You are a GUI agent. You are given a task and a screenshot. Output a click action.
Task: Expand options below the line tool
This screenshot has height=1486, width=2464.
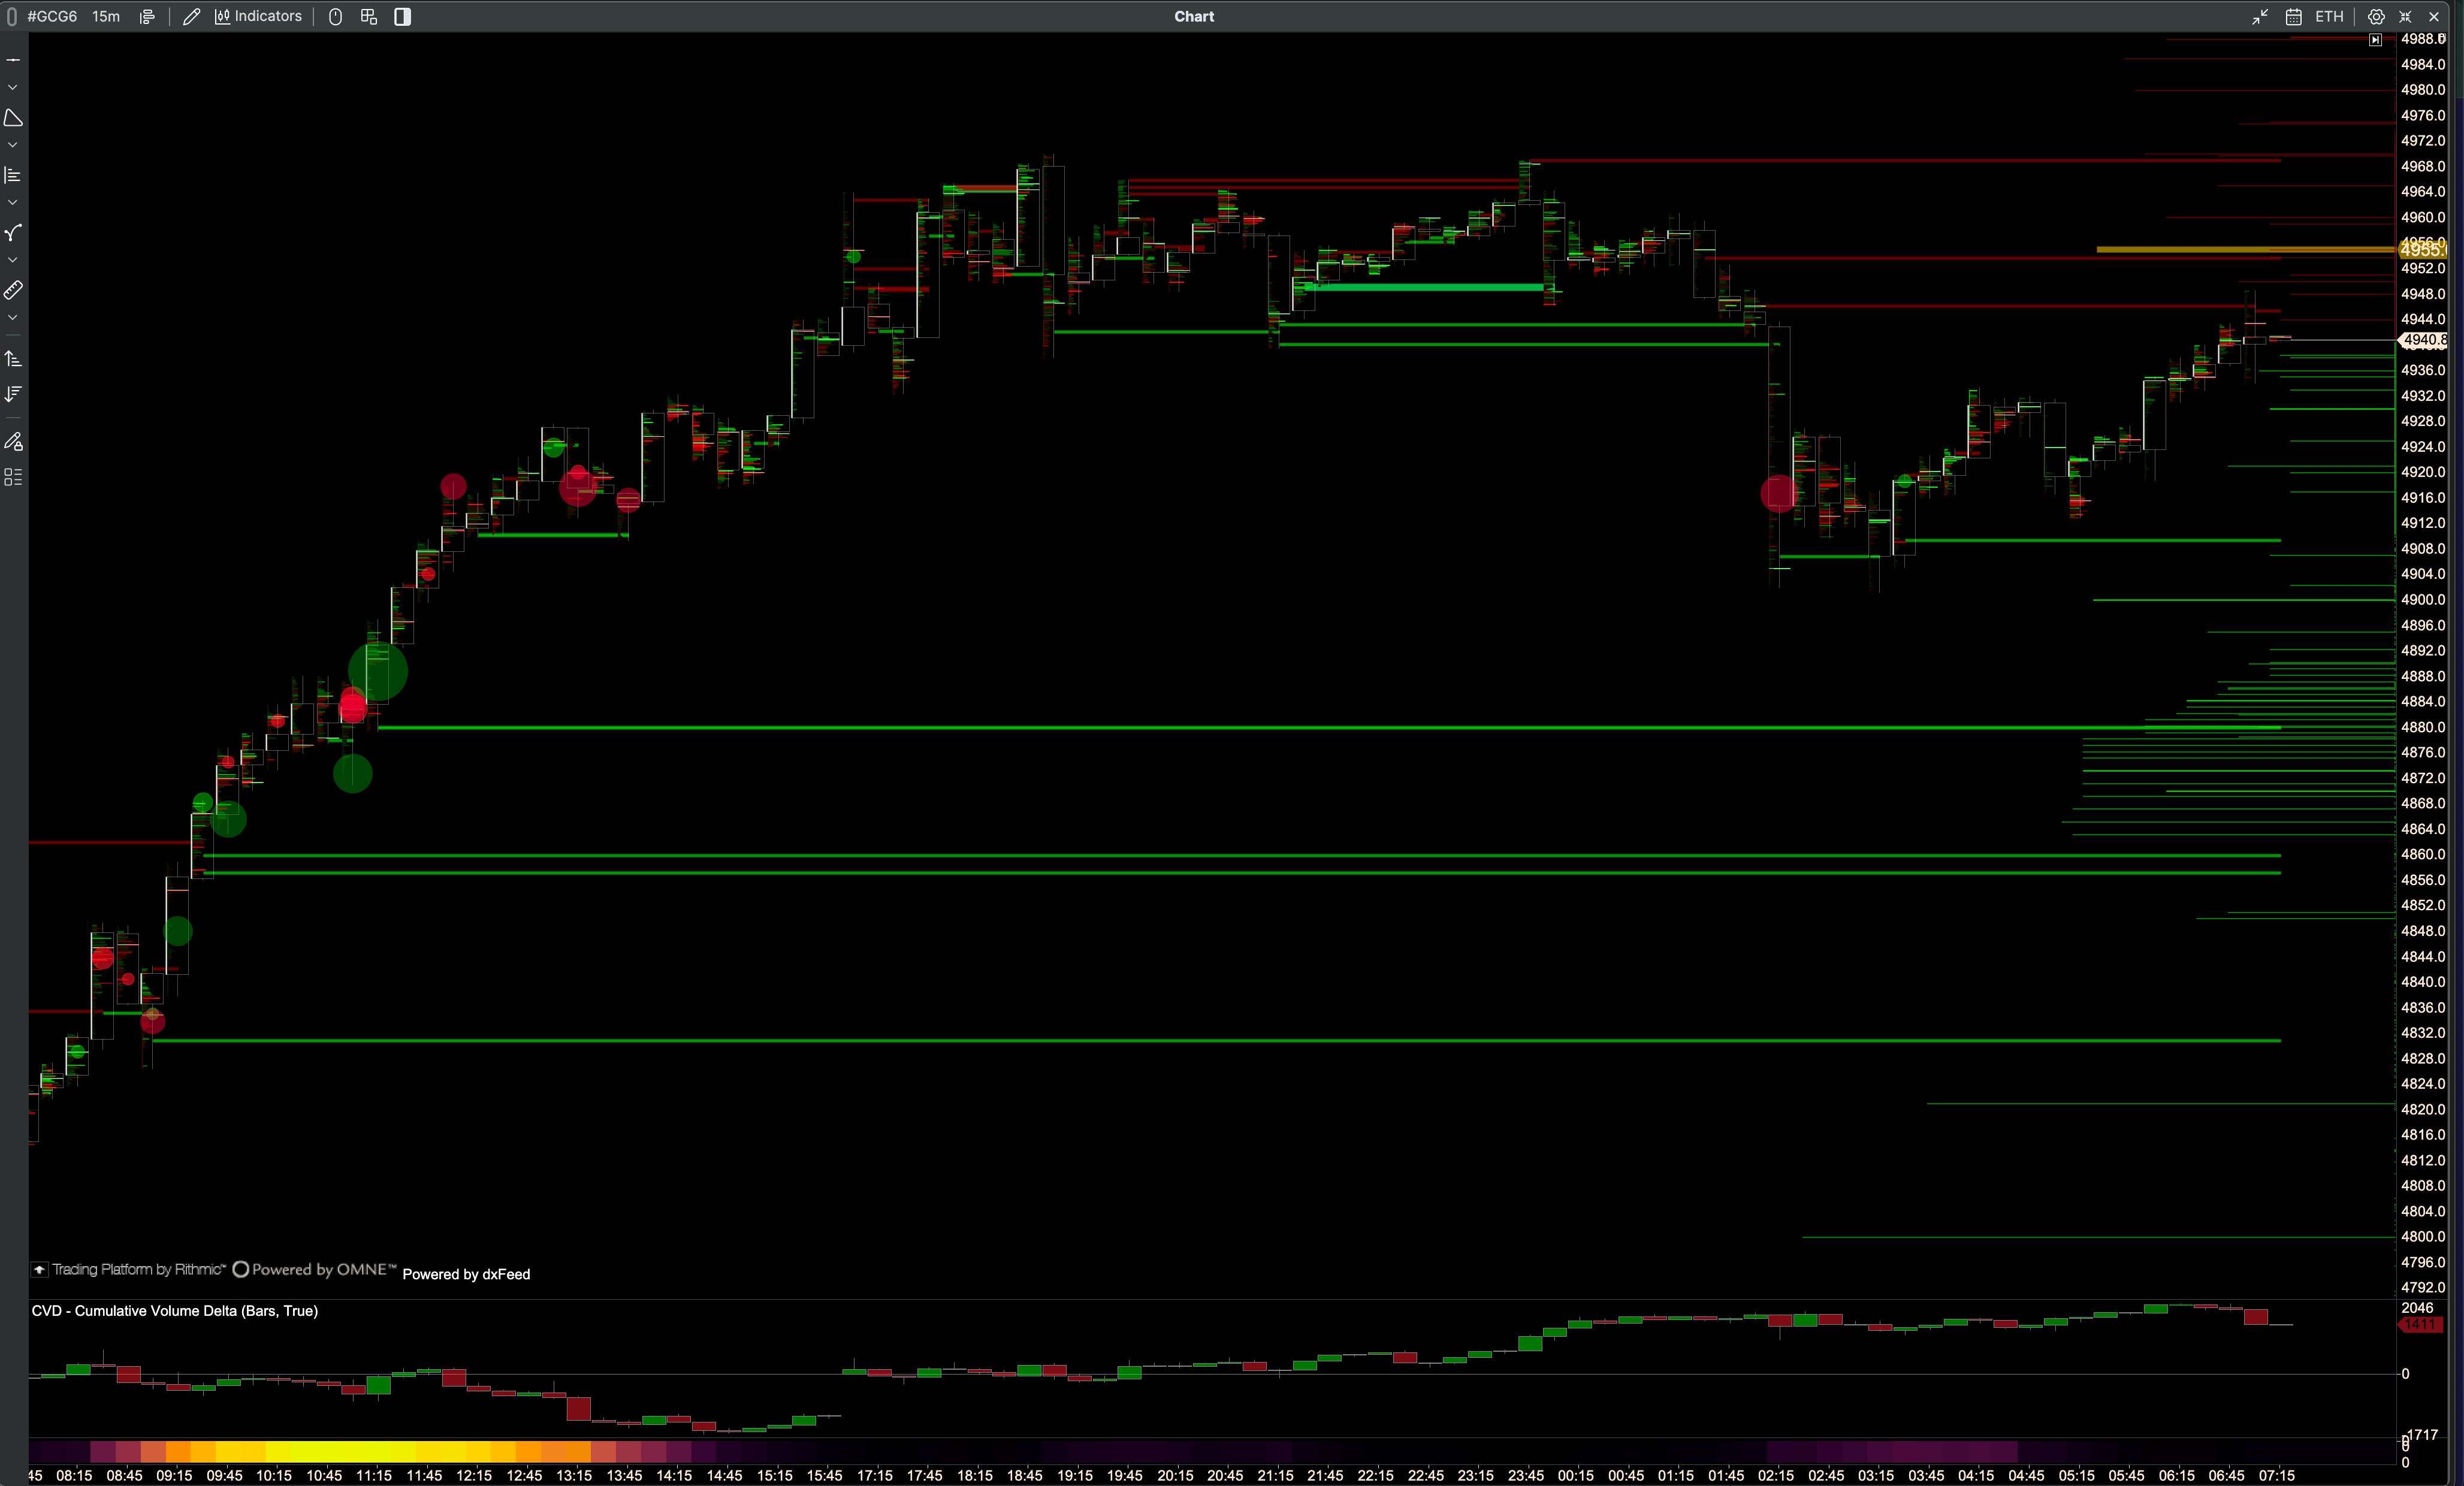(13, 88)
